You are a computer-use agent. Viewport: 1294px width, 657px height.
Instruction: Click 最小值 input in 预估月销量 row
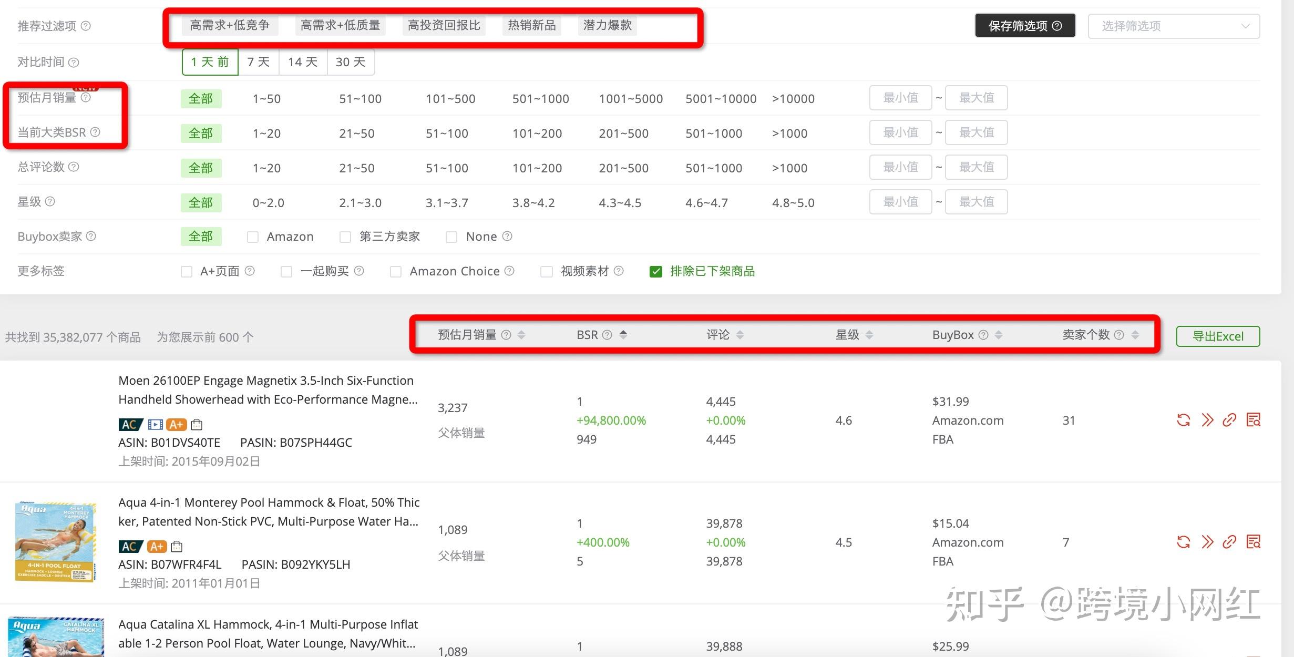[900, 98]
